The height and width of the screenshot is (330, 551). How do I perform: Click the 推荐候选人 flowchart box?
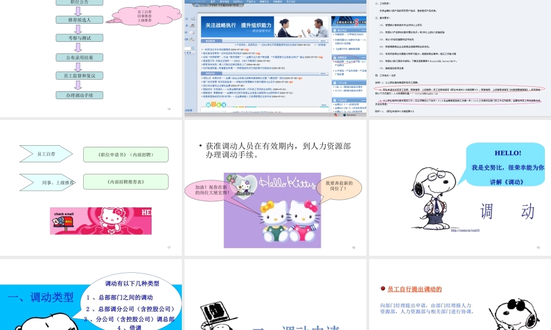tap(79, 20)
